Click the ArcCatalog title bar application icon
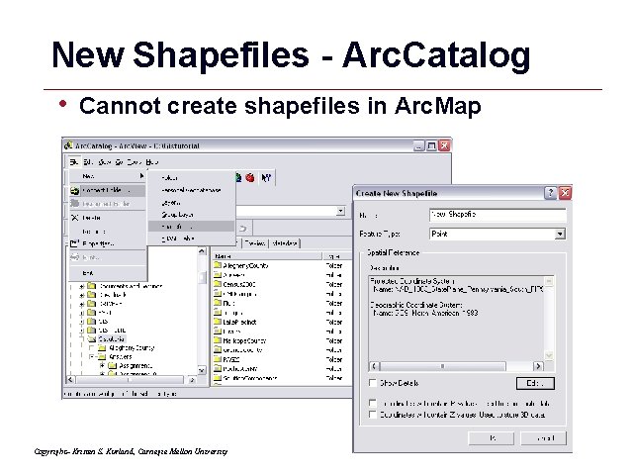 pos(68,145)
